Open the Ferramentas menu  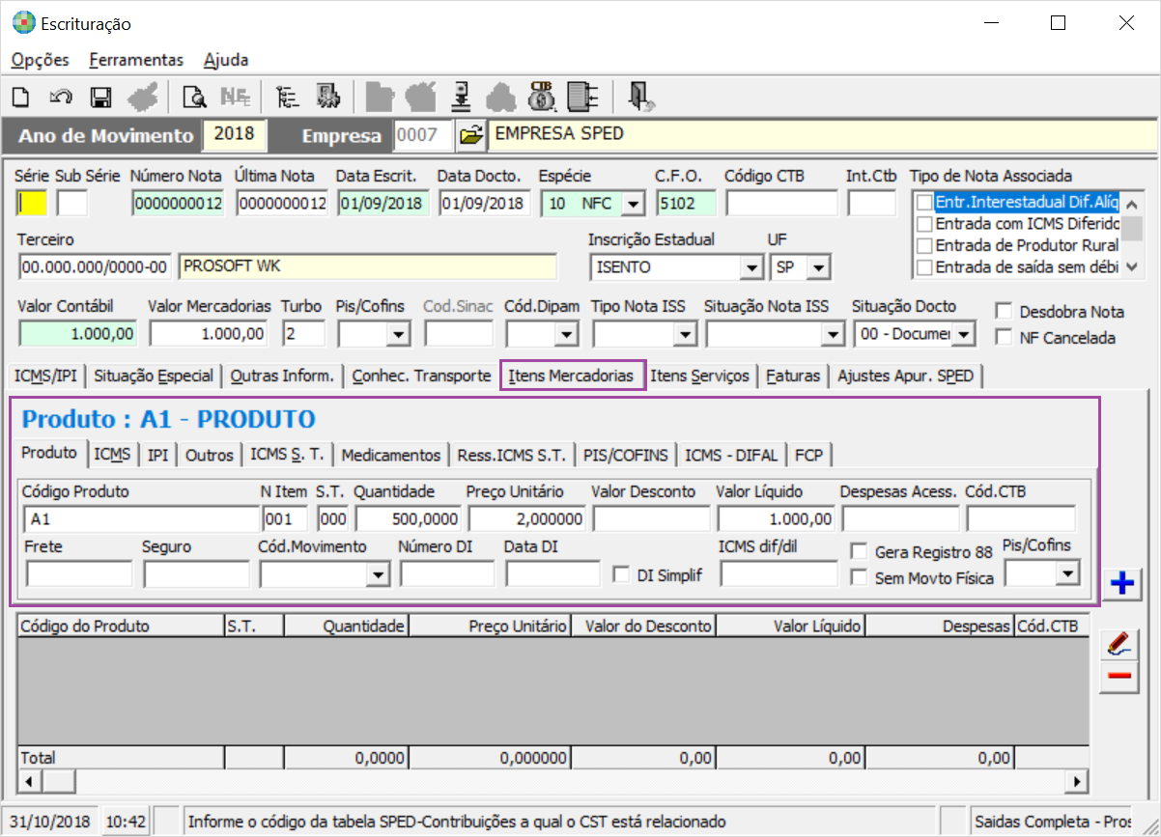(136, 60)
